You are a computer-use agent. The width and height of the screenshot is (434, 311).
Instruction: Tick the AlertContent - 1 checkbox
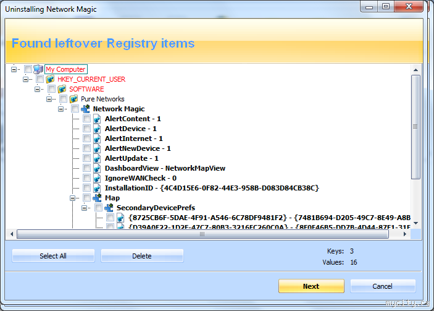(x=87, y=118)
